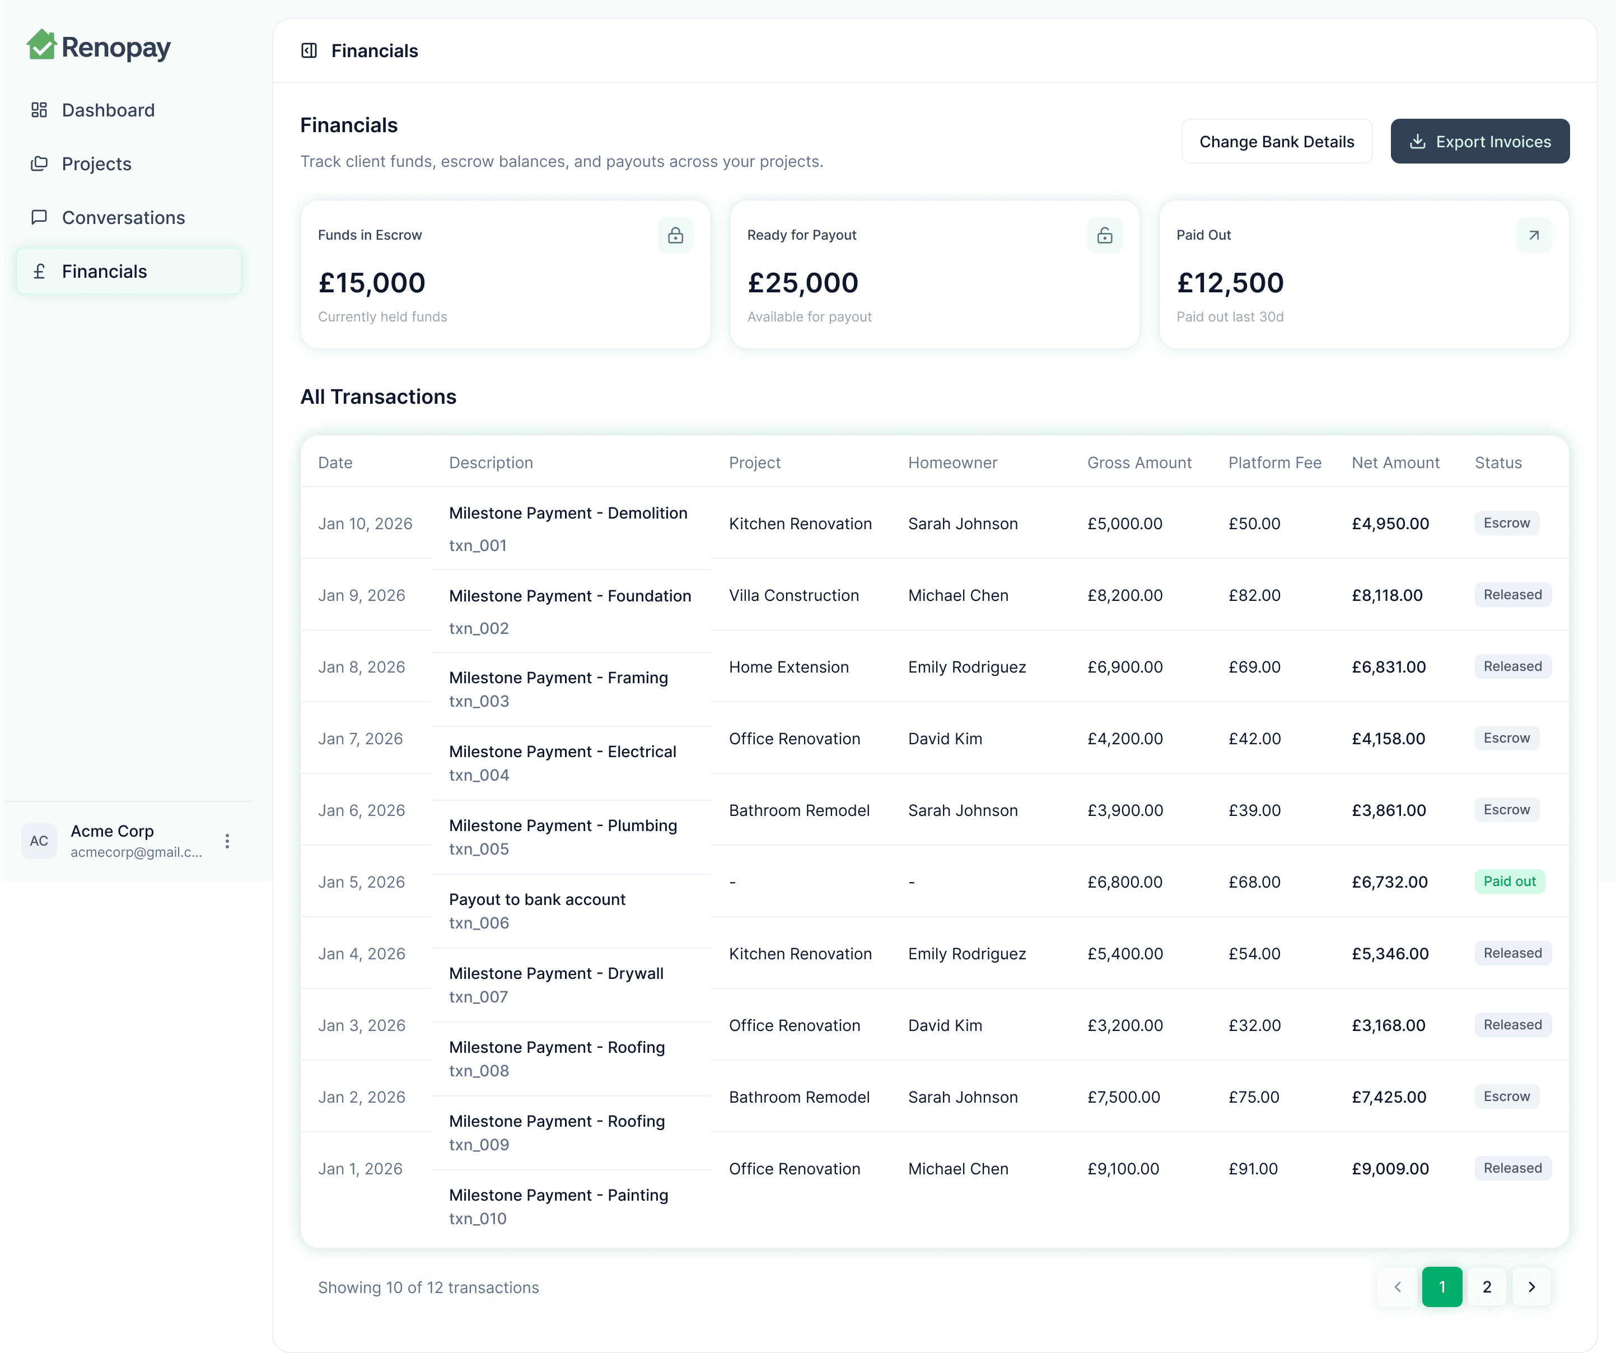This screenshot has height=1353, width=1616.
Task: Click the £75.00 platform fee
Action: click(1254, 1098)
